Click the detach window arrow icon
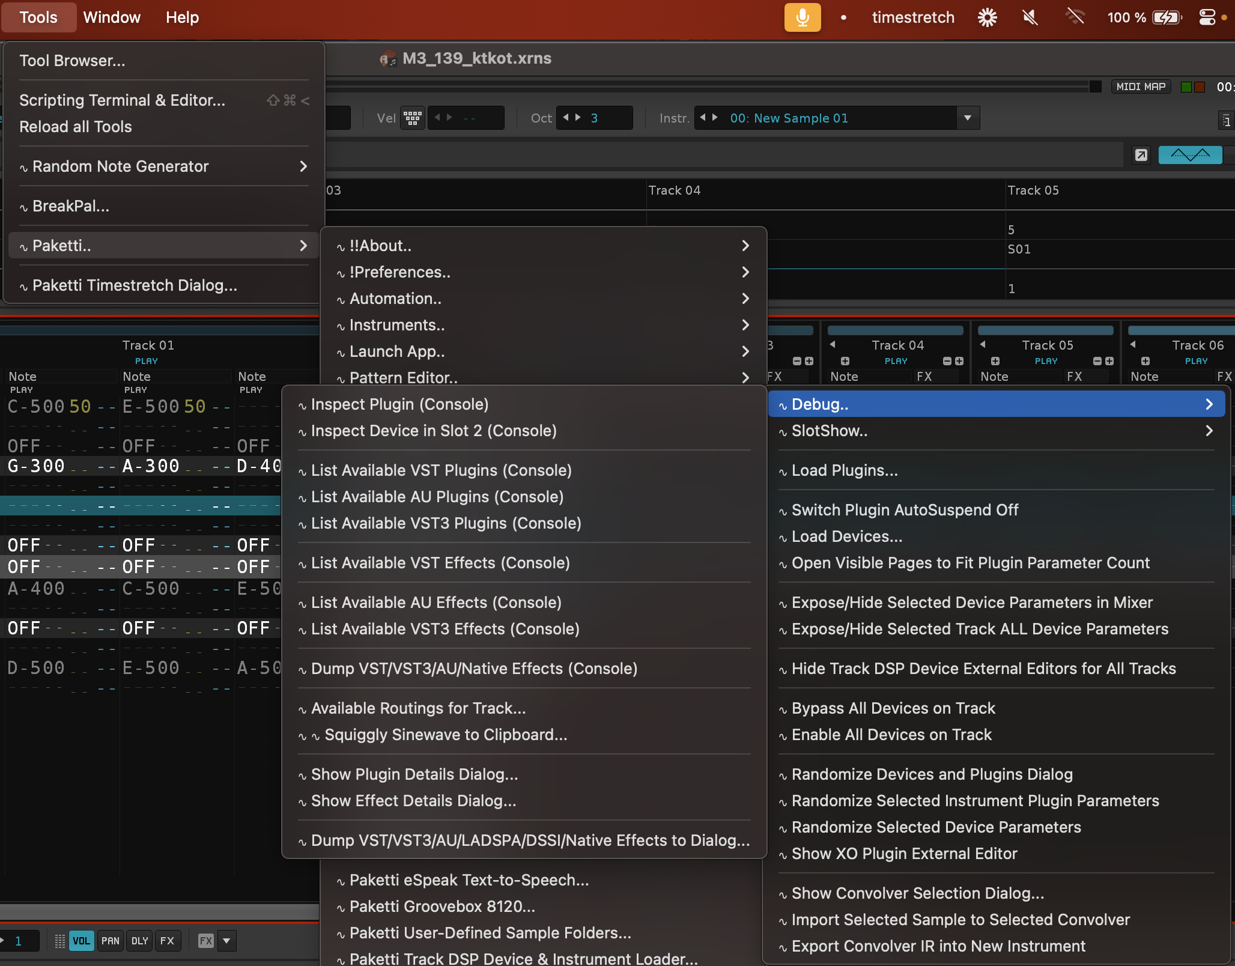 1141,155
